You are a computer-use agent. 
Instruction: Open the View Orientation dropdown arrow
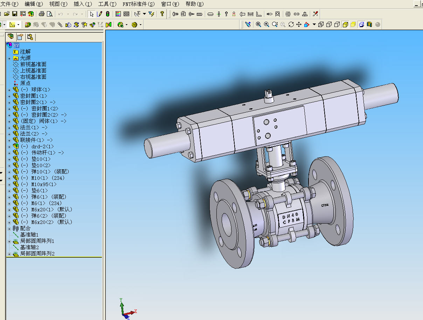(314, 25)
